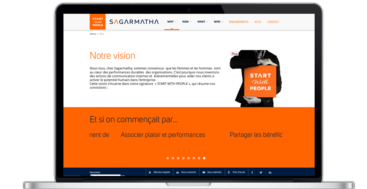Screen dimensions: 367x189
Task: Click the Newsletter email input field
Action: (x=106, y=175)
